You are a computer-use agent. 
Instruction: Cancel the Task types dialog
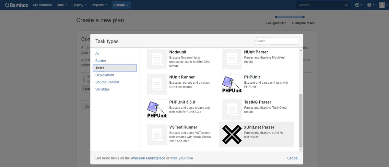293,158
